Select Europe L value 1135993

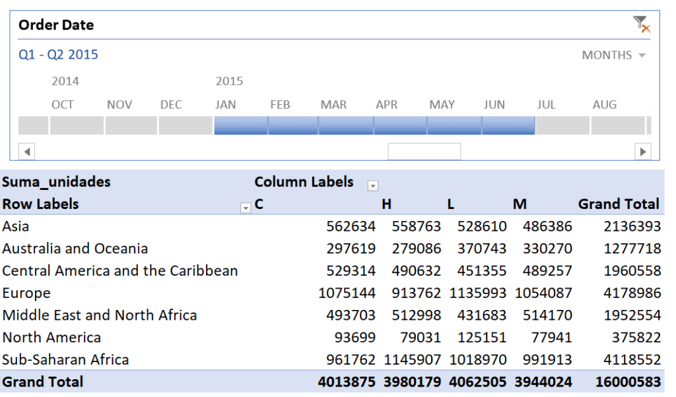478,293
